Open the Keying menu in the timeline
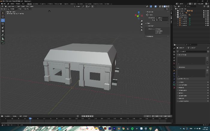The width and height of the screenshot is (210, 131). pos(15,116)
